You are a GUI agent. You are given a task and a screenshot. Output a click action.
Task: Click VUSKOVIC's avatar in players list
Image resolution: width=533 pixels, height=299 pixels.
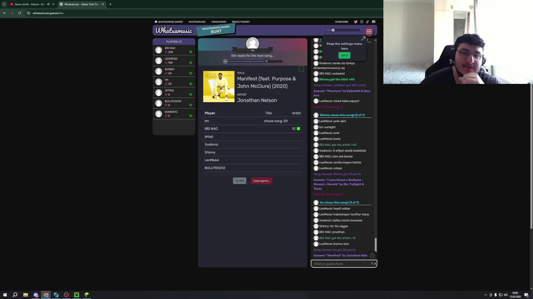(x=159, y=114)
